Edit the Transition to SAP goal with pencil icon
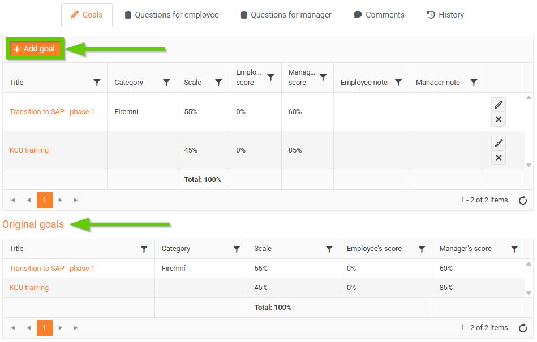The width and height of the screenshot is (537, 342). [498, 105]
